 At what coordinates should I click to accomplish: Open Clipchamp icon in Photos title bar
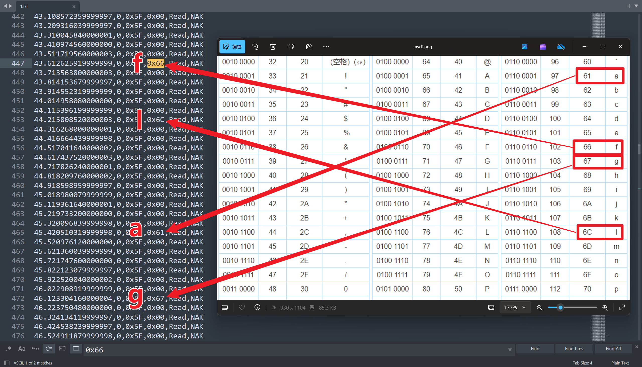coord(543,47)
